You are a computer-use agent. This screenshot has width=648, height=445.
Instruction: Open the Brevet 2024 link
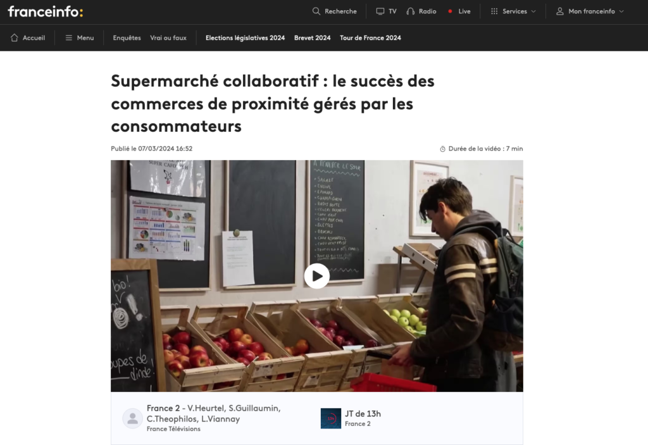pos(313,37)
